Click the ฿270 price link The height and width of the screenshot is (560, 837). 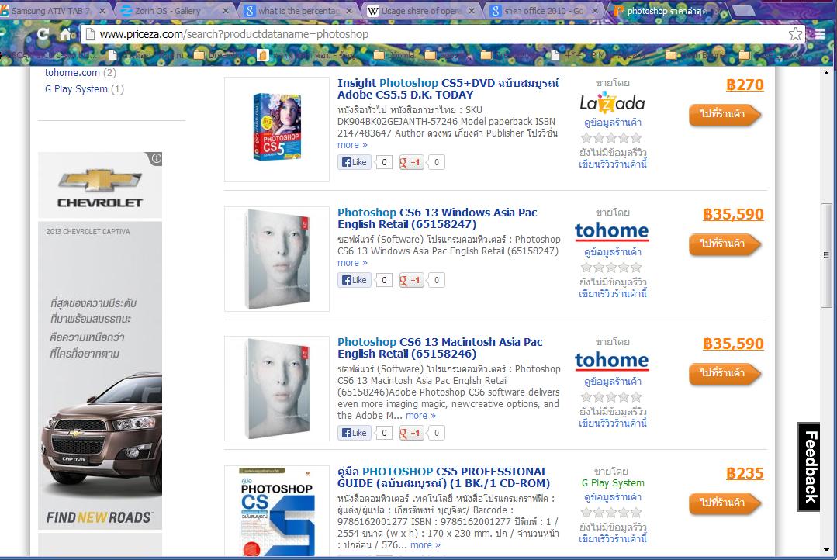pyautogui.click(x=745, y=85)
